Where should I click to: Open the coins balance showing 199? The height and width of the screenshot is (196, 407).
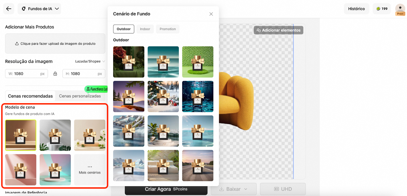[382, 9]
